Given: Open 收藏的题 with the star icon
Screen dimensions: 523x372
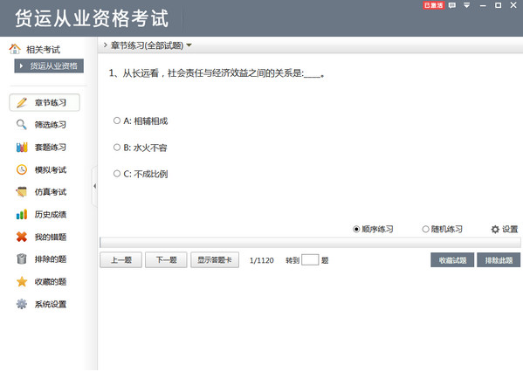Looking at the screenshot, I should pos(41,281).
